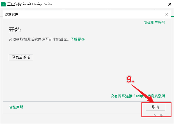
Task: Click the 登录后激活 button
Action: click(21, 57)
